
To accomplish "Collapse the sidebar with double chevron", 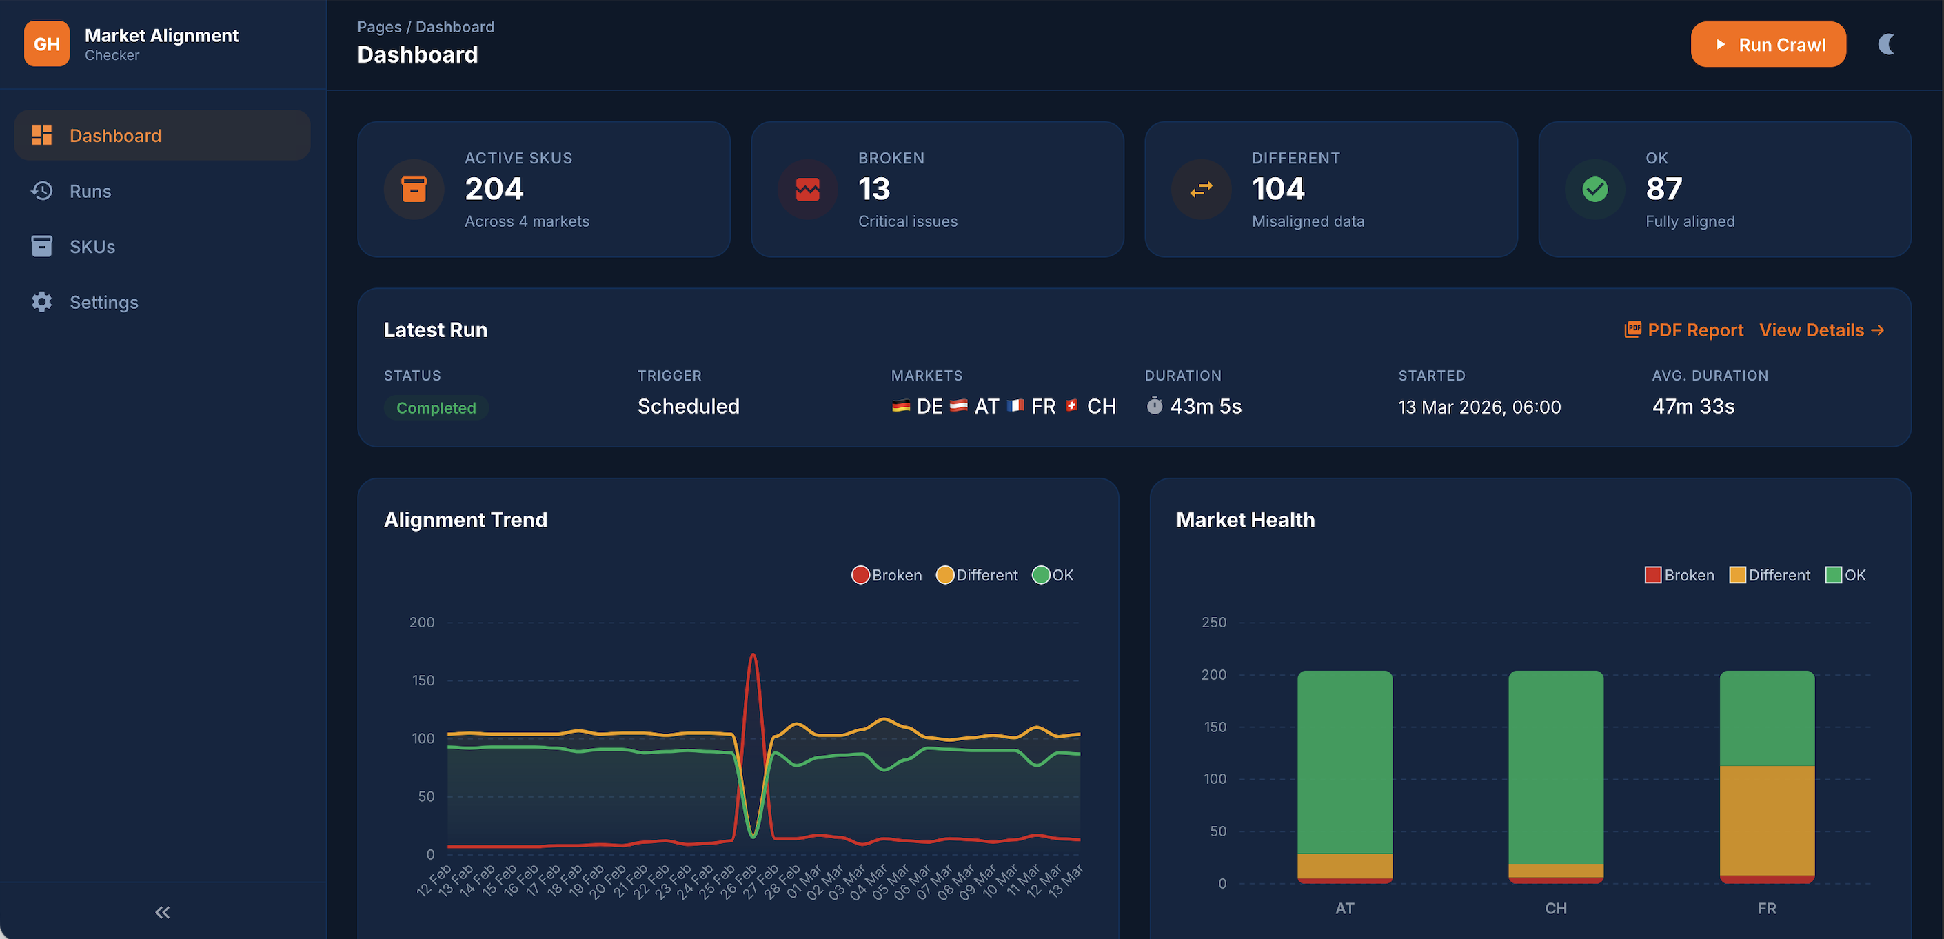I will point(162,912).
